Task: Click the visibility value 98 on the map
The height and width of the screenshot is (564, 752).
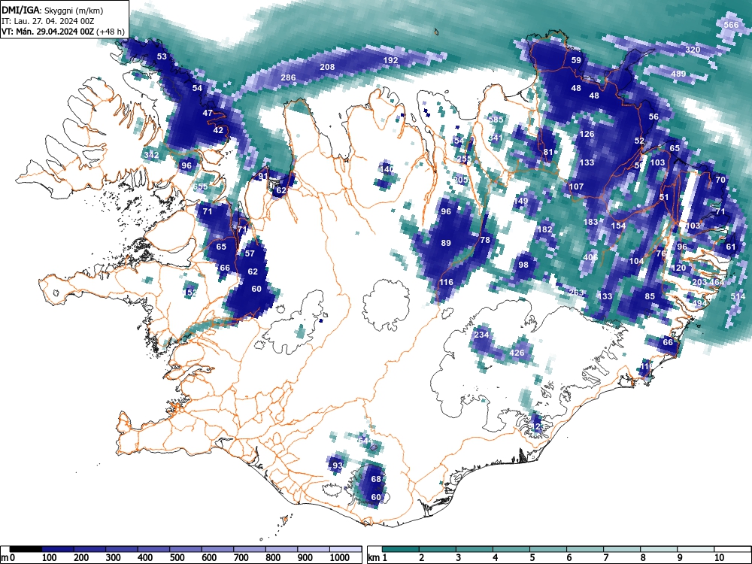Action: pos(523,264)
